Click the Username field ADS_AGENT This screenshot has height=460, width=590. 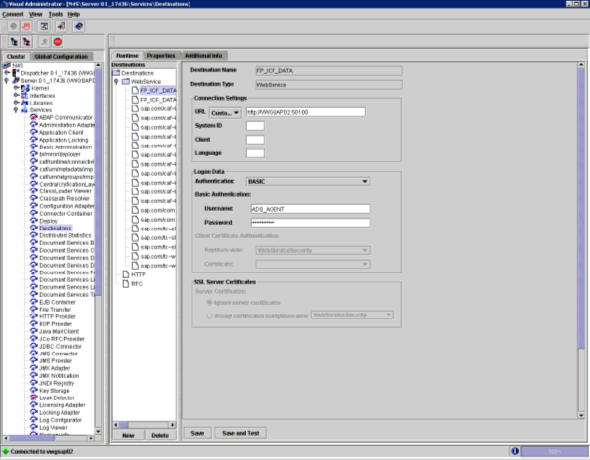point(311,209)
